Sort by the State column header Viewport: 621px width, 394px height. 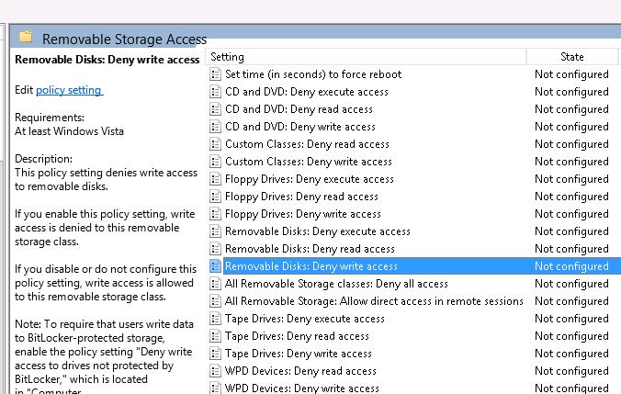click(571, 57)
